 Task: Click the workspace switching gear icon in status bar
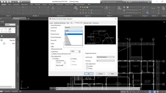(158, 92)
